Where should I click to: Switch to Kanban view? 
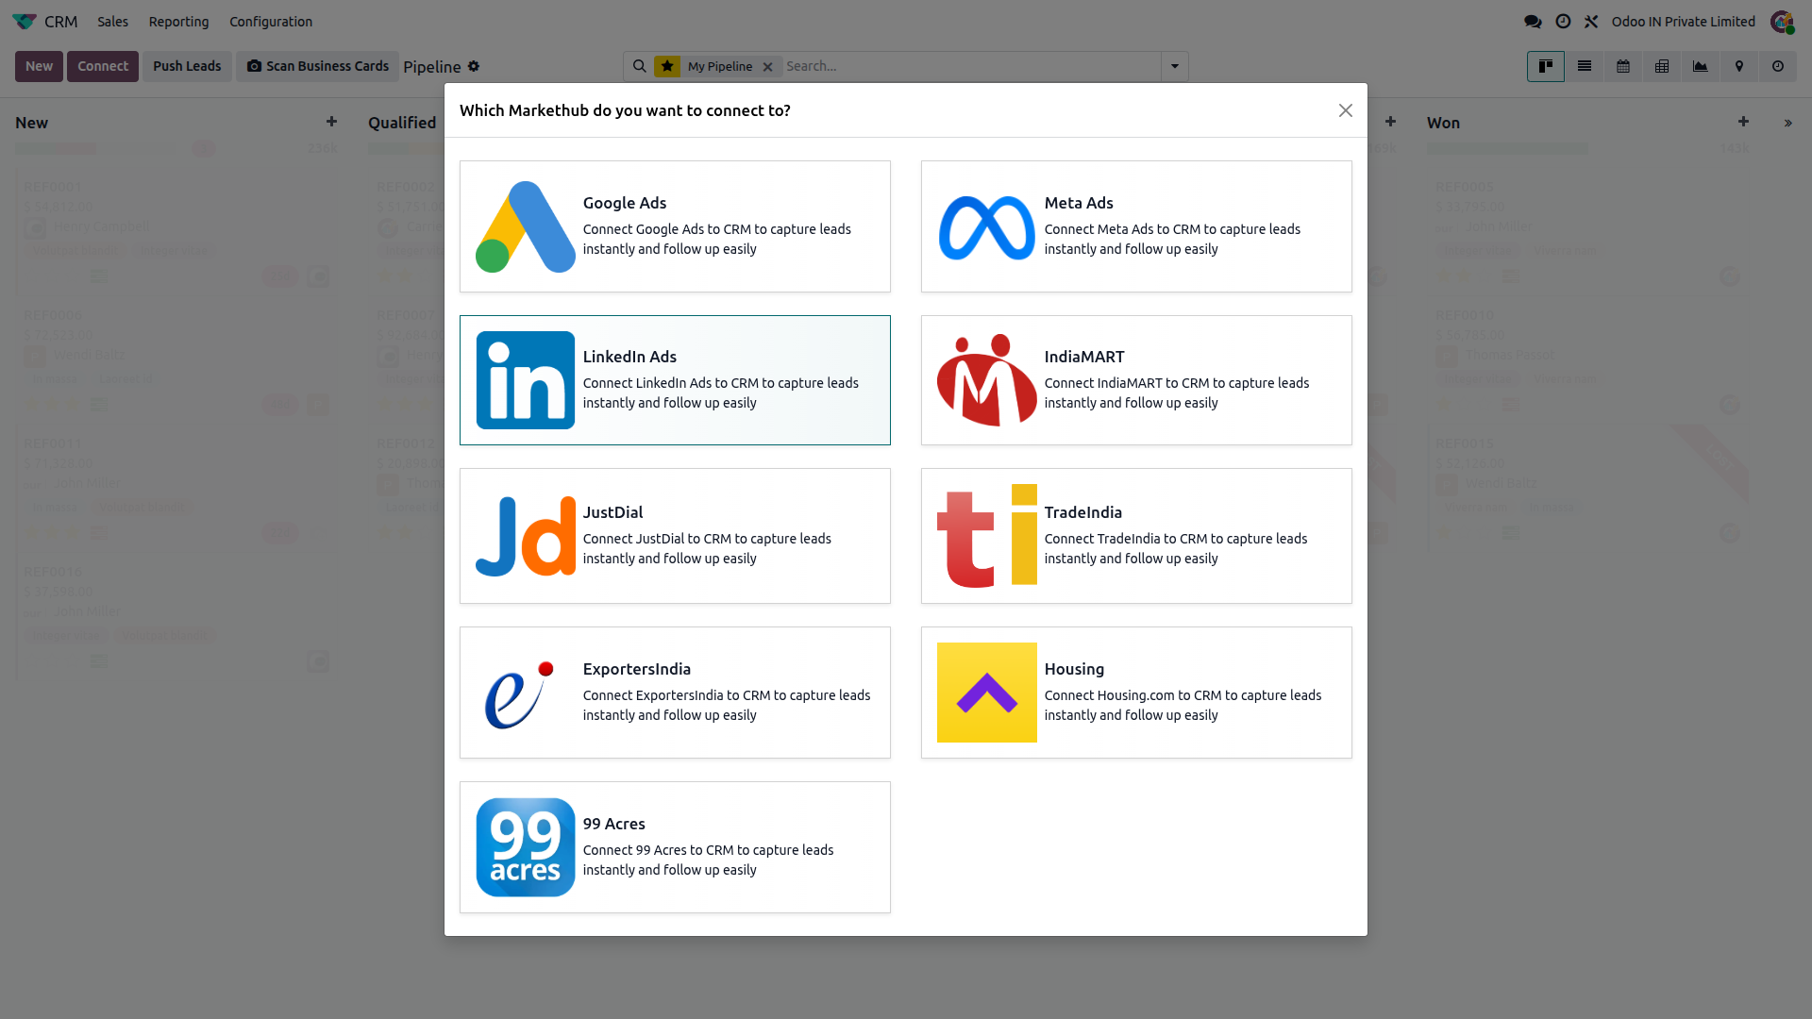click(x=1545, y=66)
